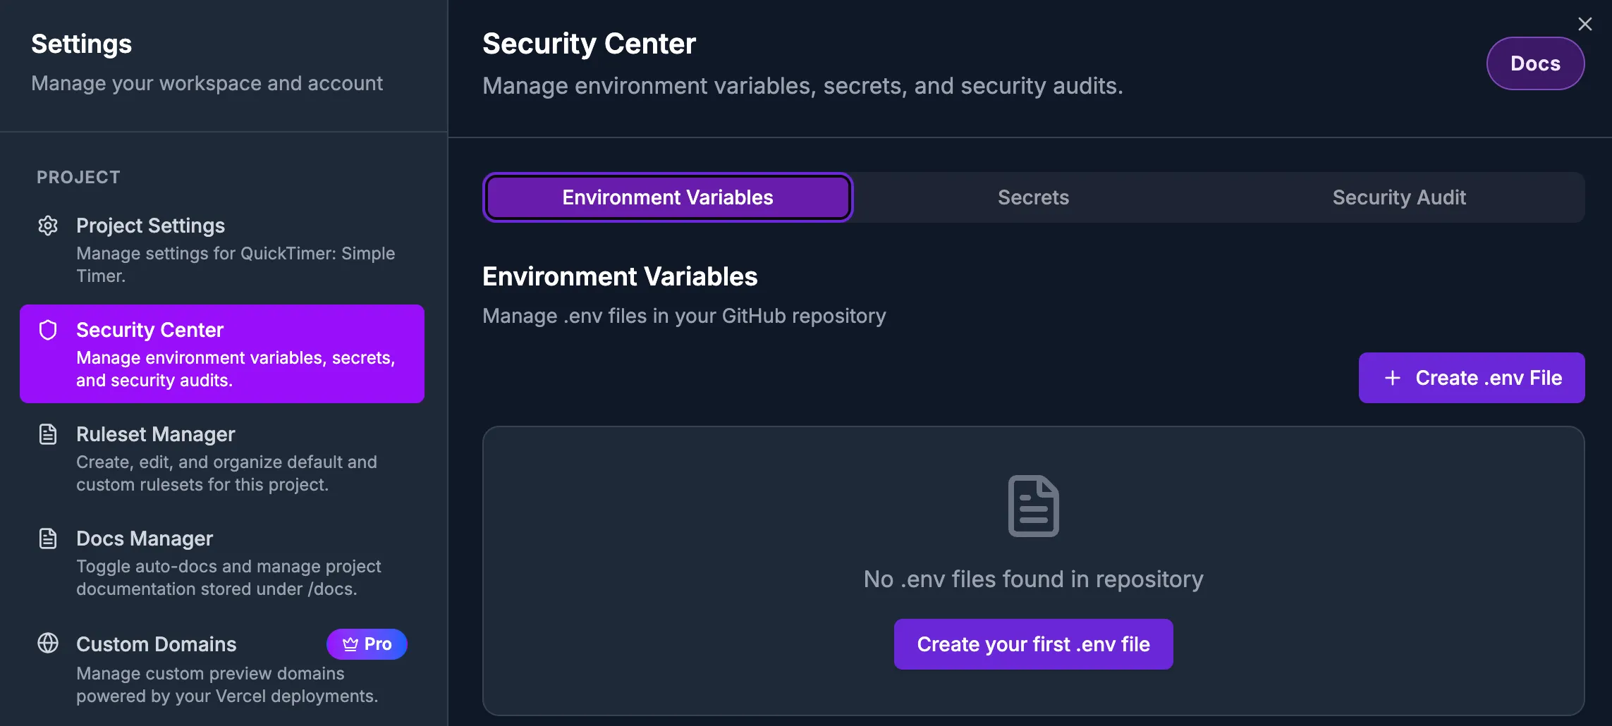This screenshot has width=1612, height=726.
Task: Choose Custom Domains in the sidebar
Action: [x=156, y=644]
